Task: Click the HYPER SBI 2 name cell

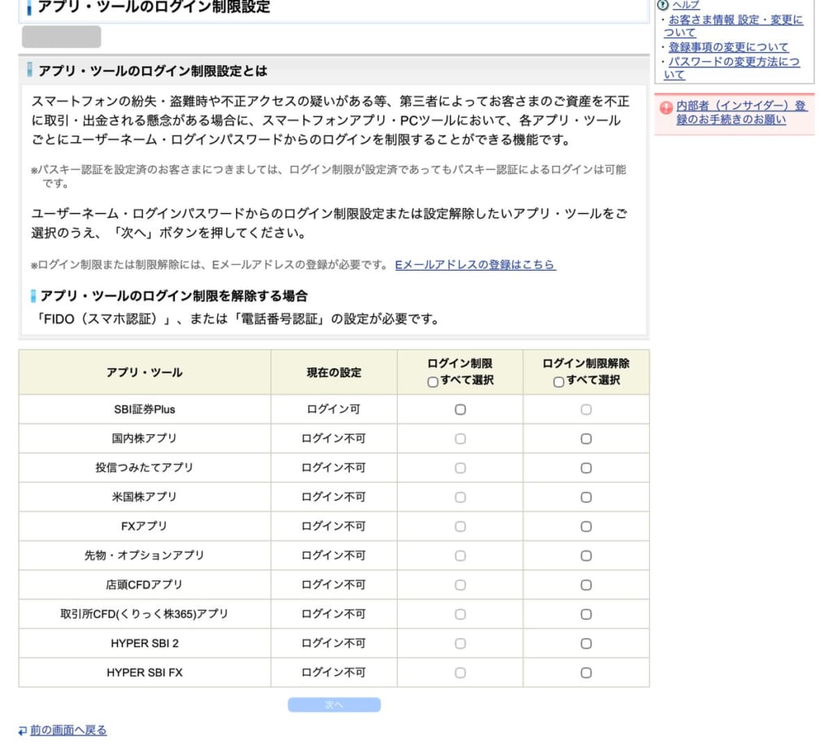Action: pyautogui.click(x=145, y=643)
